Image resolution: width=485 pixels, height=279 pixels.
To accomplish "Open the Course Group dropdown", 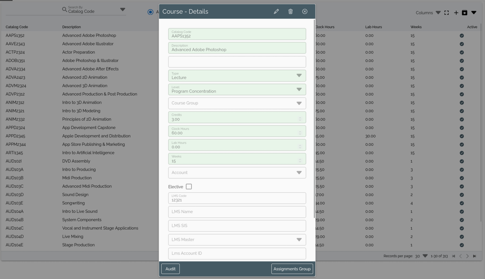I will click(299, 103).
